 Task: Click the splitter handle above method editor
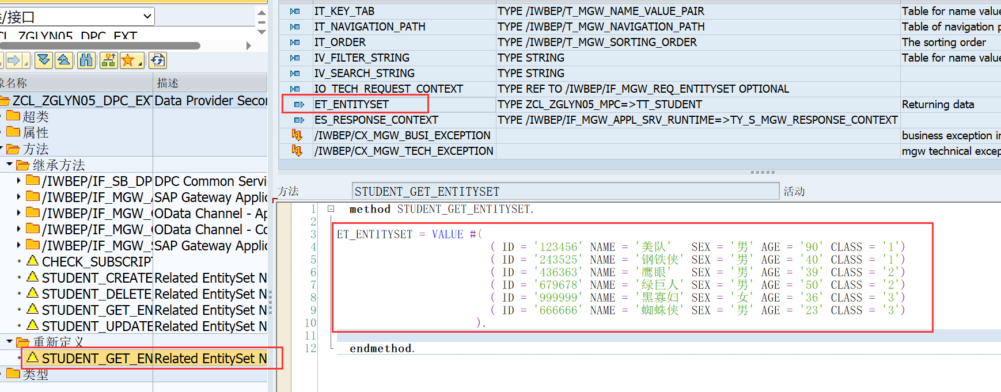coord(763,172)
